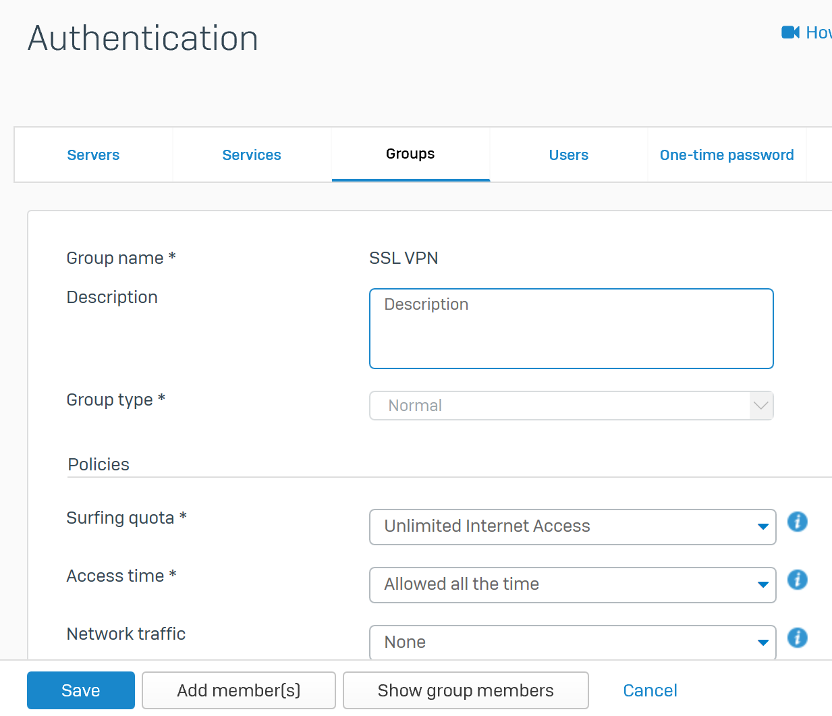Click the info icon beside Network traffic
Screen dimensions: 832x716
point(797,638)
